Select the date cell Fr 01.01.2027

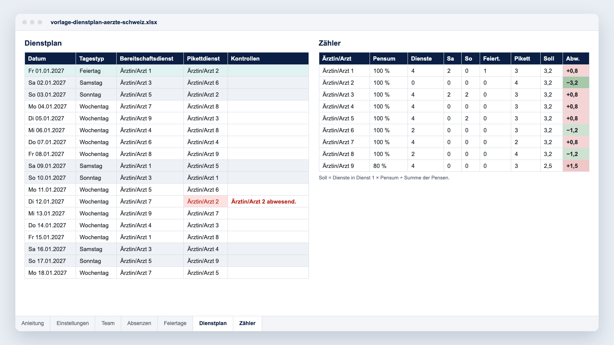[50, 71]
